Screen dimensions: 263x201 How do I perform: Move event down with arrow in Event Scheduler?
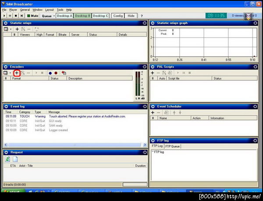click(180, 113)
